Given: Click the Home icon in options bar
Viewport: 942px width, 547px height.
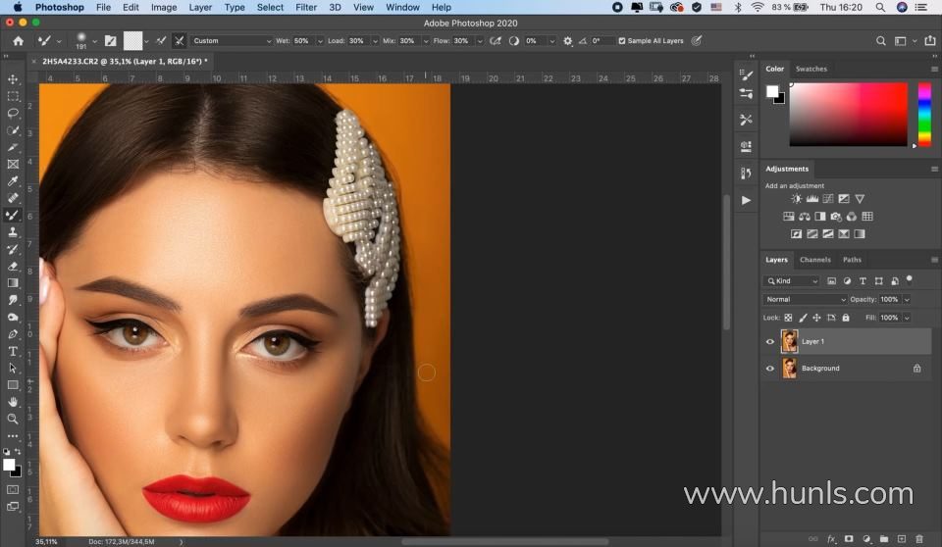Looking at the screenshot, I should click(x=18, y=41).
